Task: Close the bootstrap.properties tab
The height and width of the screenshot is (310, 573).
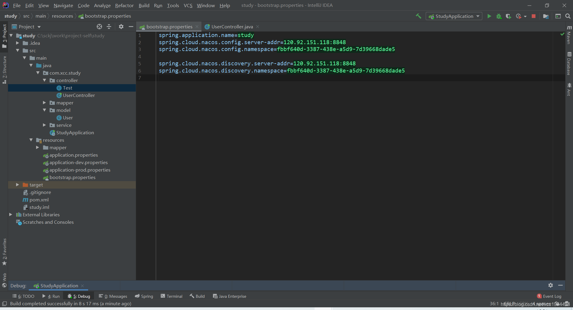Action: [197, 27]
